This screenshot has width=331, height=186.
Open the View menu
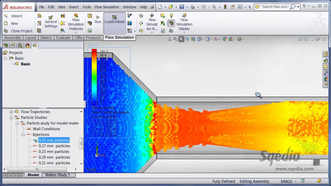tap(62, 7)
